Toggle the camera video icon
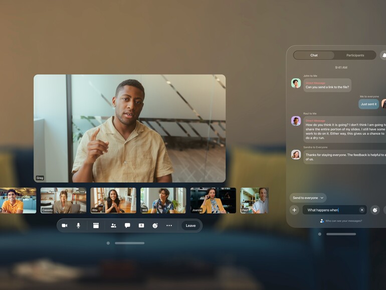This screenshot has width=386, height=290. (x=65, y=225)
